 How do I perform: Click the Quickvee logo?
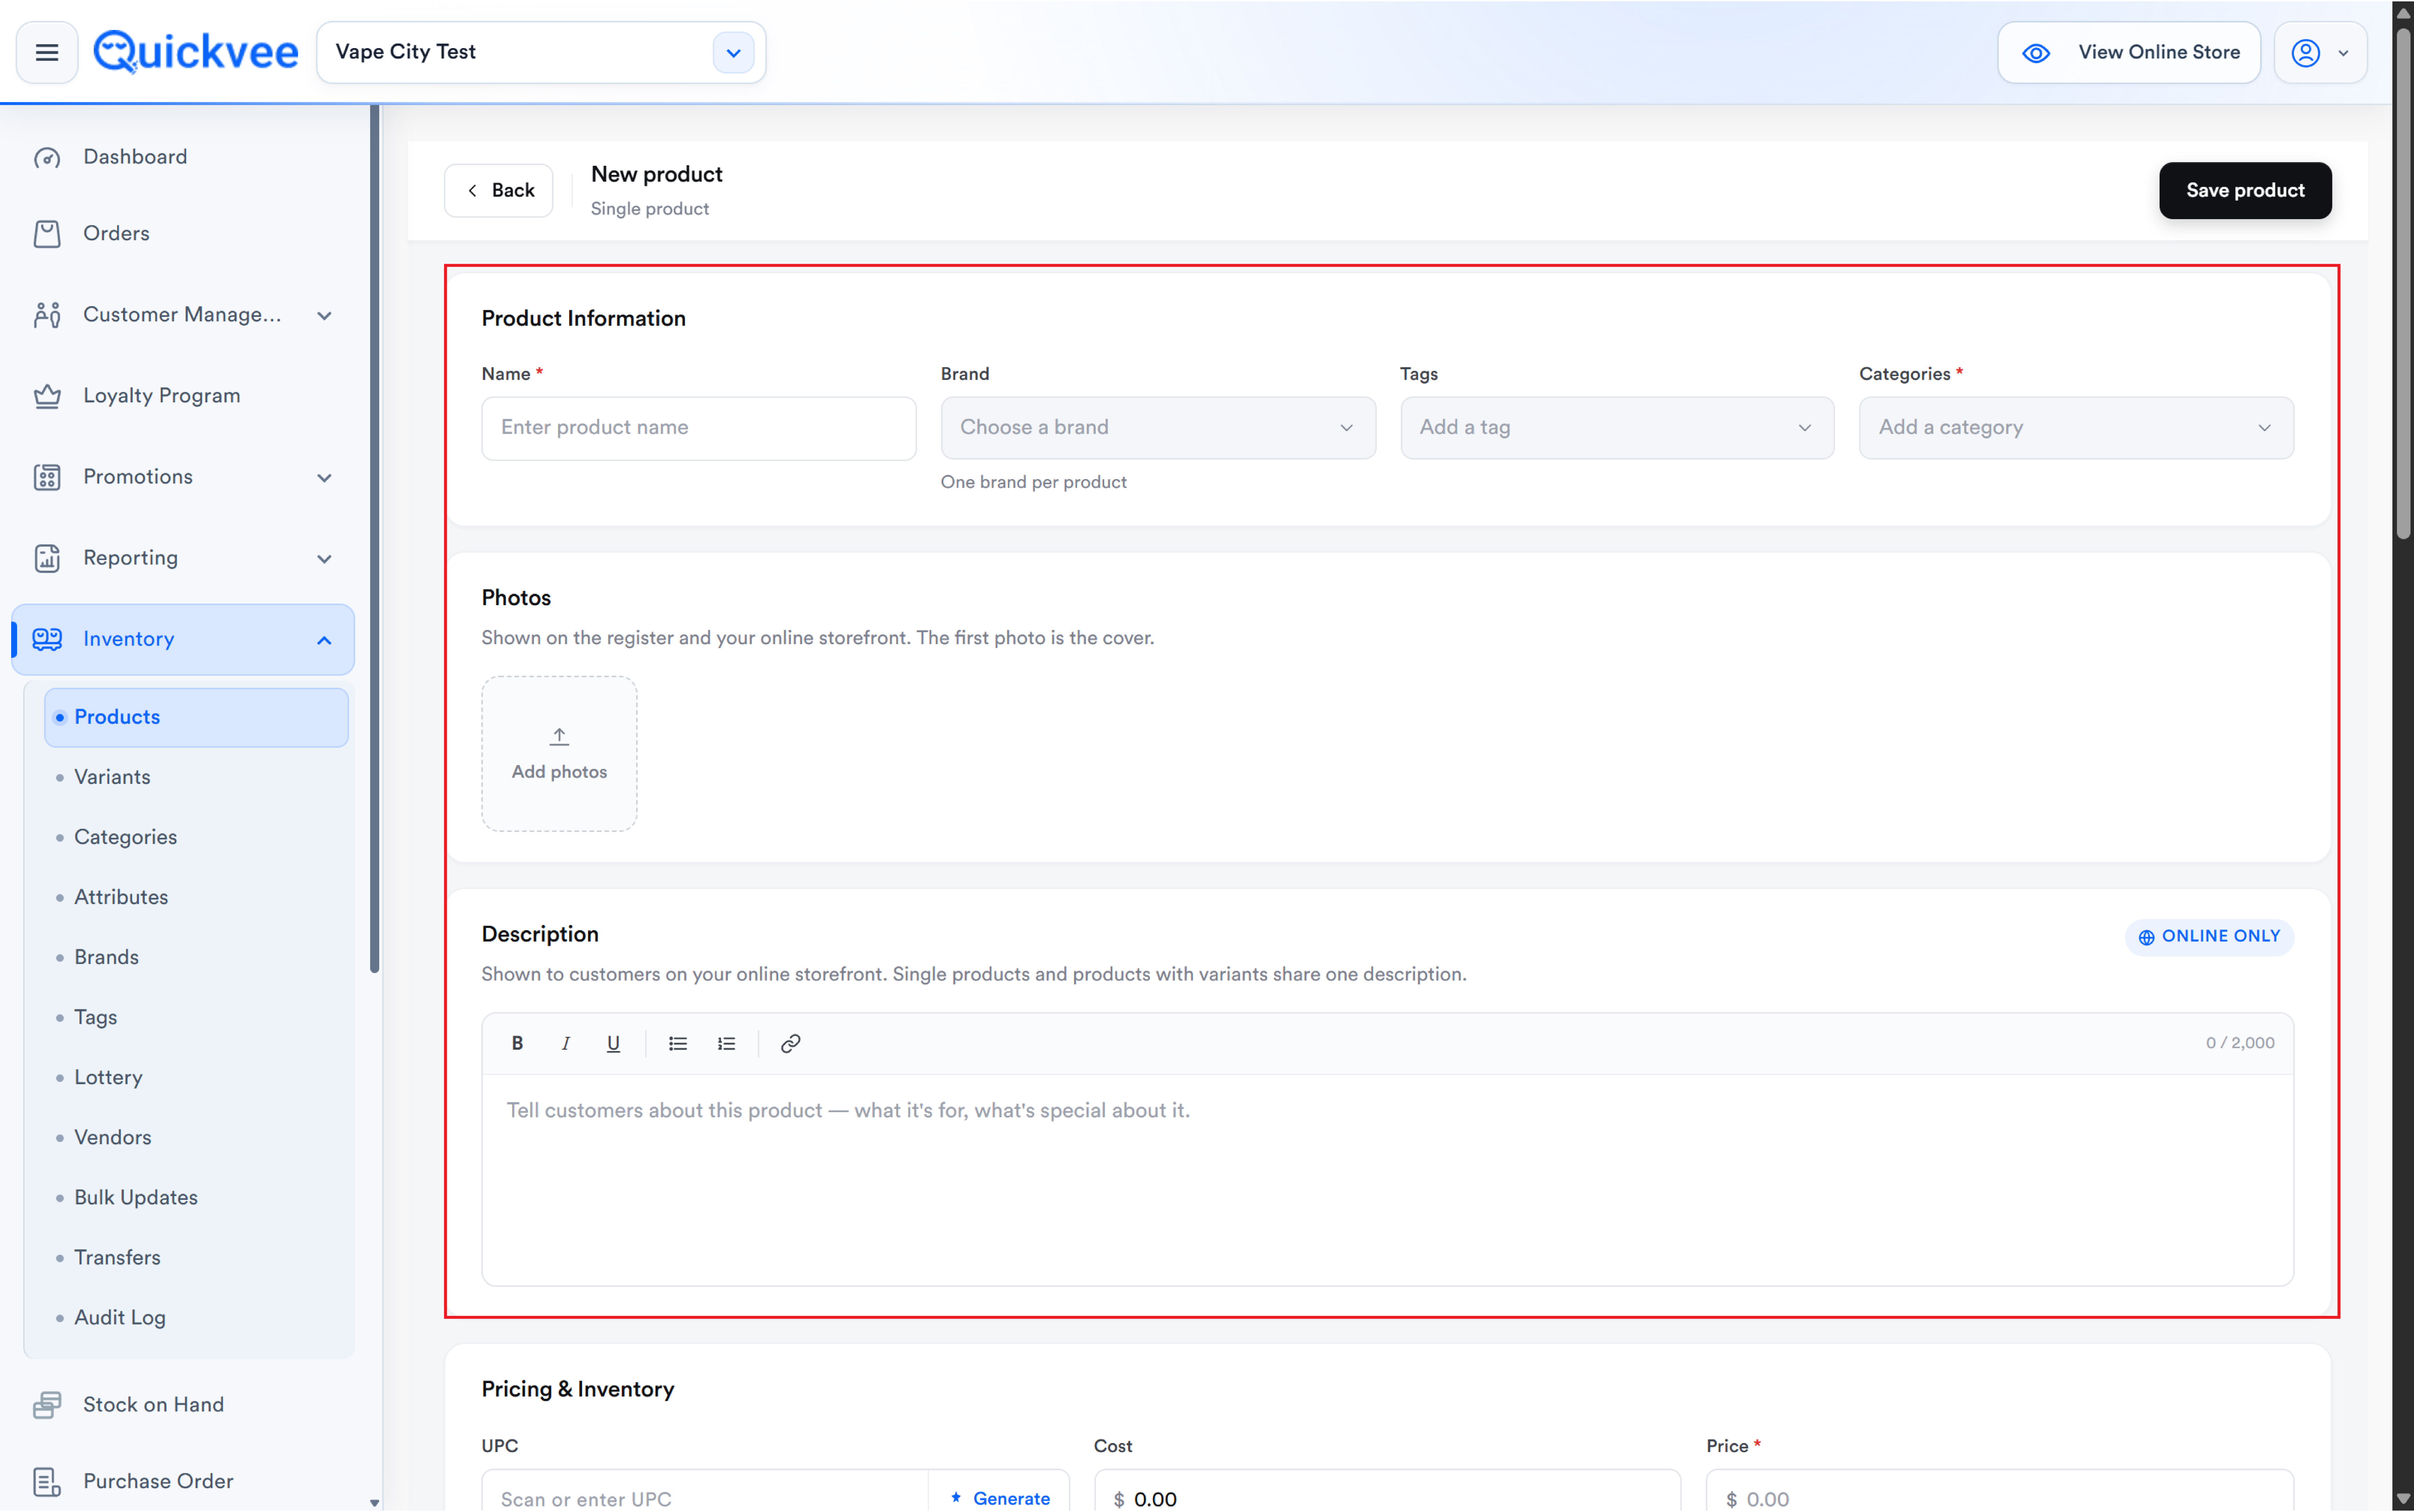click(x=196, y=52)
